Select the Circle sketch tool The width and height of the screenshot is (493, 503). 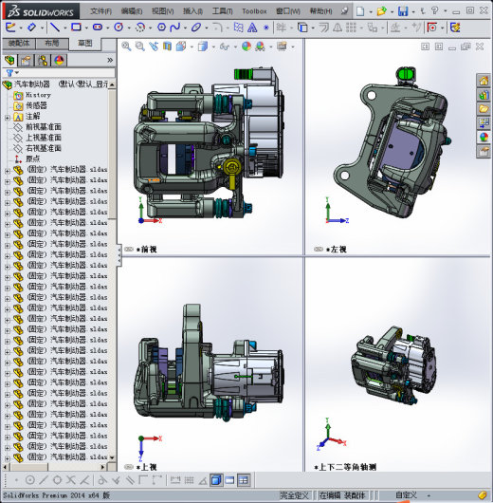[119, 28]
